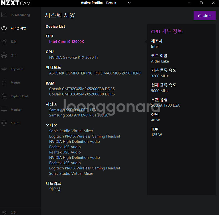This screenshot has width=219, height=215.
Task: Go to 냉각 menu label
Action: [x=14, y=55]
